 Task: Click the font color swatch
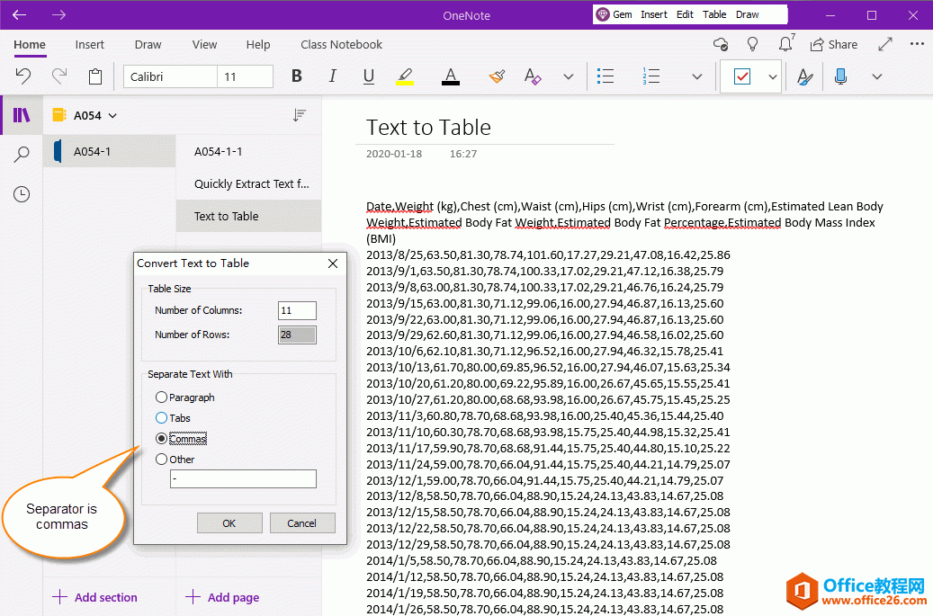451,76
